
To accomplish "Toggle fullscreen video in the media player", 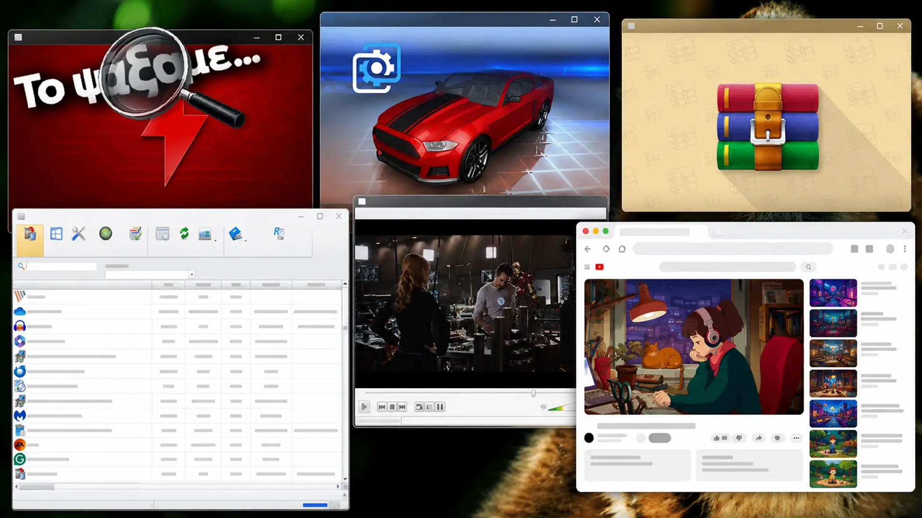I will click(x=419, y=407).
